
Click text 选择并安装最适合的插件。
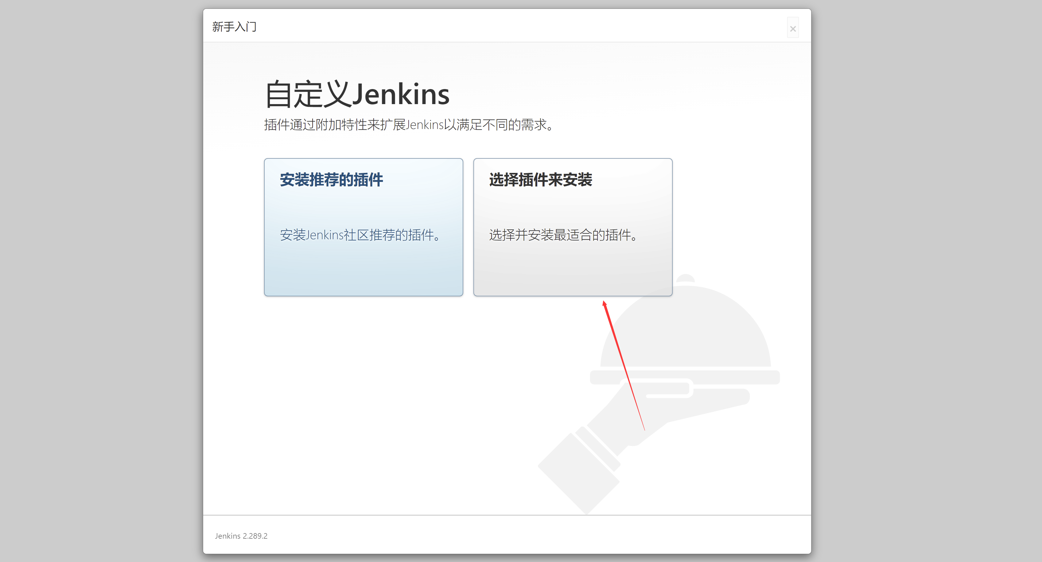click(563, 235)
